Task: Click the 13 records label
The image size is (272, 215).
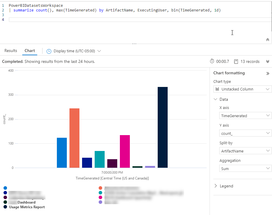Action: 250,61
